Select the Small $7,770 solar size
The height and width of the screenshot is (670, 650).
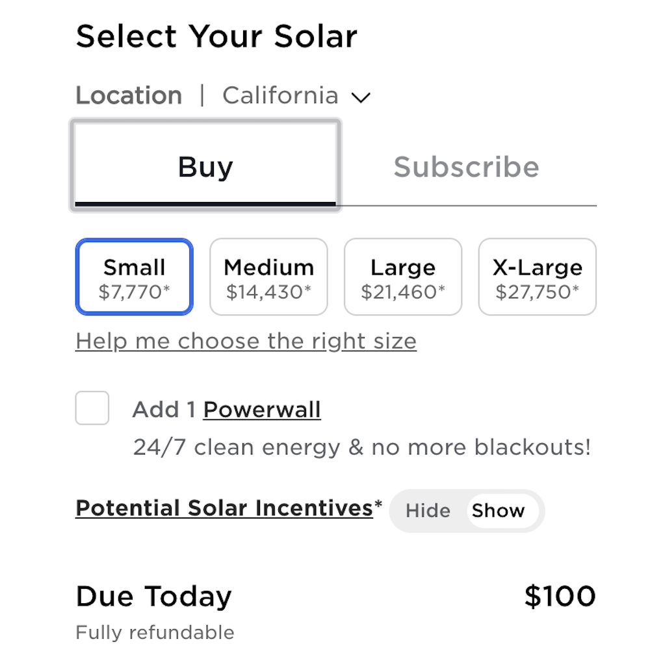tap(135, 277)
